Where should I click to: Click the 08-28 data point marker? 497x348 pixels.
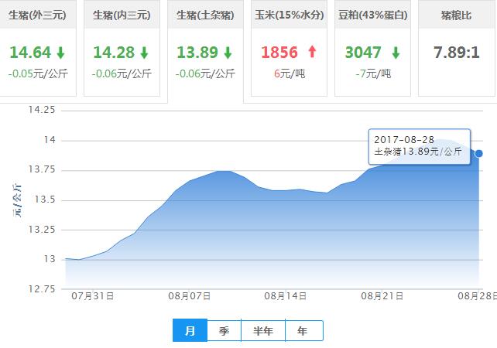pyautogui.click(x=479, y=154)
